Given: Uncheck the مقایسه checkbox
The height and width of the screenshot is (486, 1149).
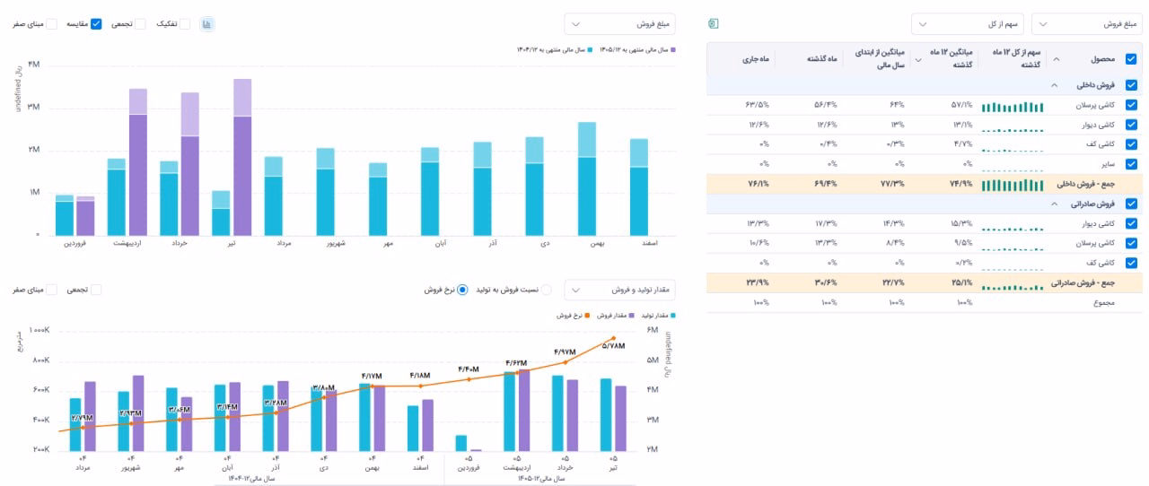Looking at the screenshot, I should coord(96,24).
